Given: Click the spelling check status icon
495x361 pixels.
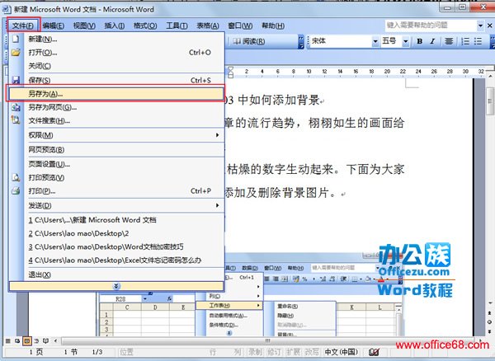Looking at the screenshot, I should (374, 352).
